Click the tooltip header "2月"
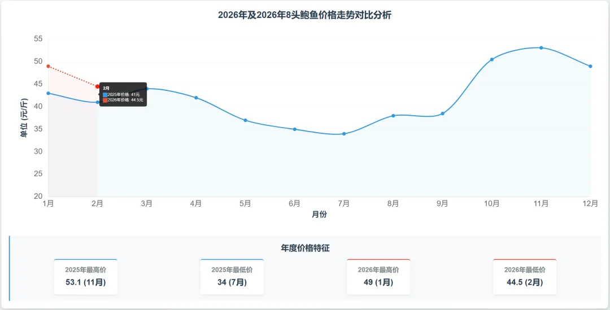The image size is (610, 310). click(x=106, y=88)
